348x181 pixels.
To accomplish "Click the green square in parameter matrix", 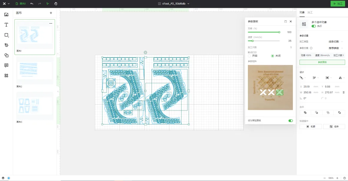I will click(280, 92).
